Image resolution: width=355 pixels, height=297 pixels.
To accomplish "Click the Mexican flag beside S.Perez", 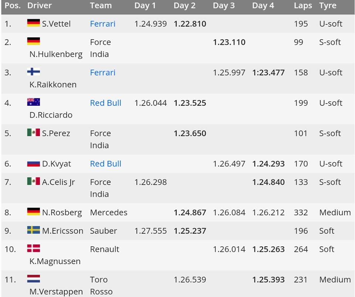I will click(x=33, y=132).
